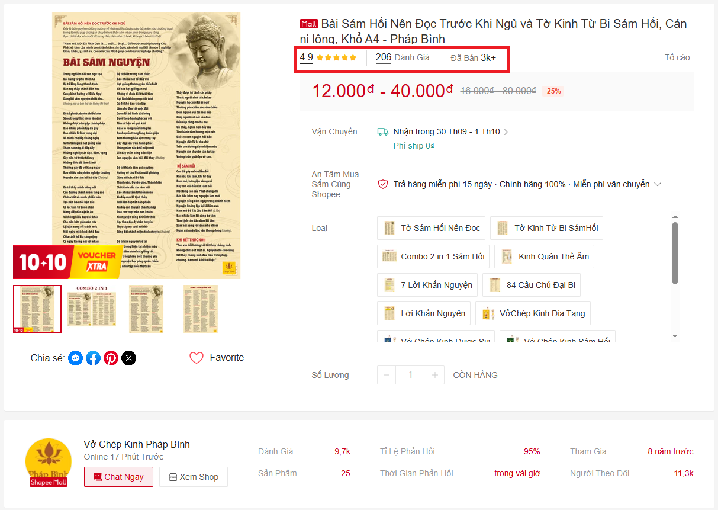
Task: Expand the An Tâm Mua Sắm details chevron
Action: click(657, 184)
